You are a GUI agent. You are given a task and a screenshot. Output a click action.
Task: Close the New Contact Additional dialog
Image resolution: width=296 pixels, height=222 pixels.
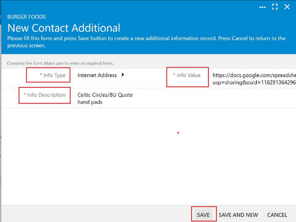287,7
